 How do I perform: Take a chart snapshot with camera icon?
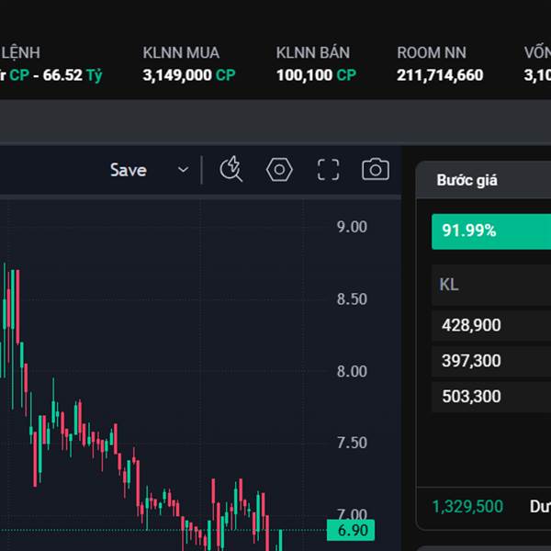tap(375, 169)
